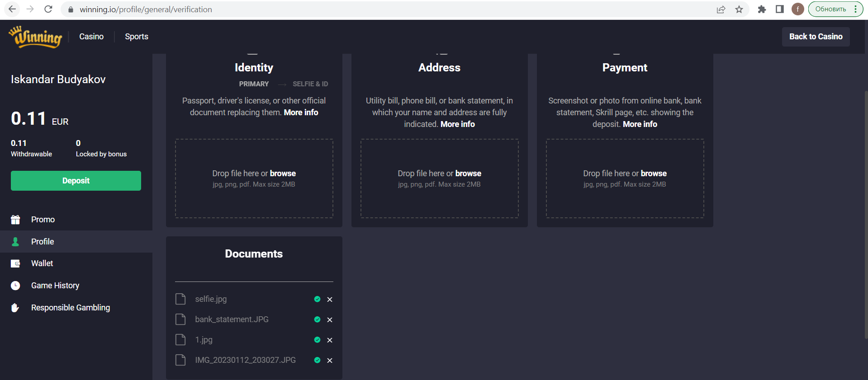Open the browser extensions puzzle icon
Screen dimensions: 868x380
(x=762, y=9)
